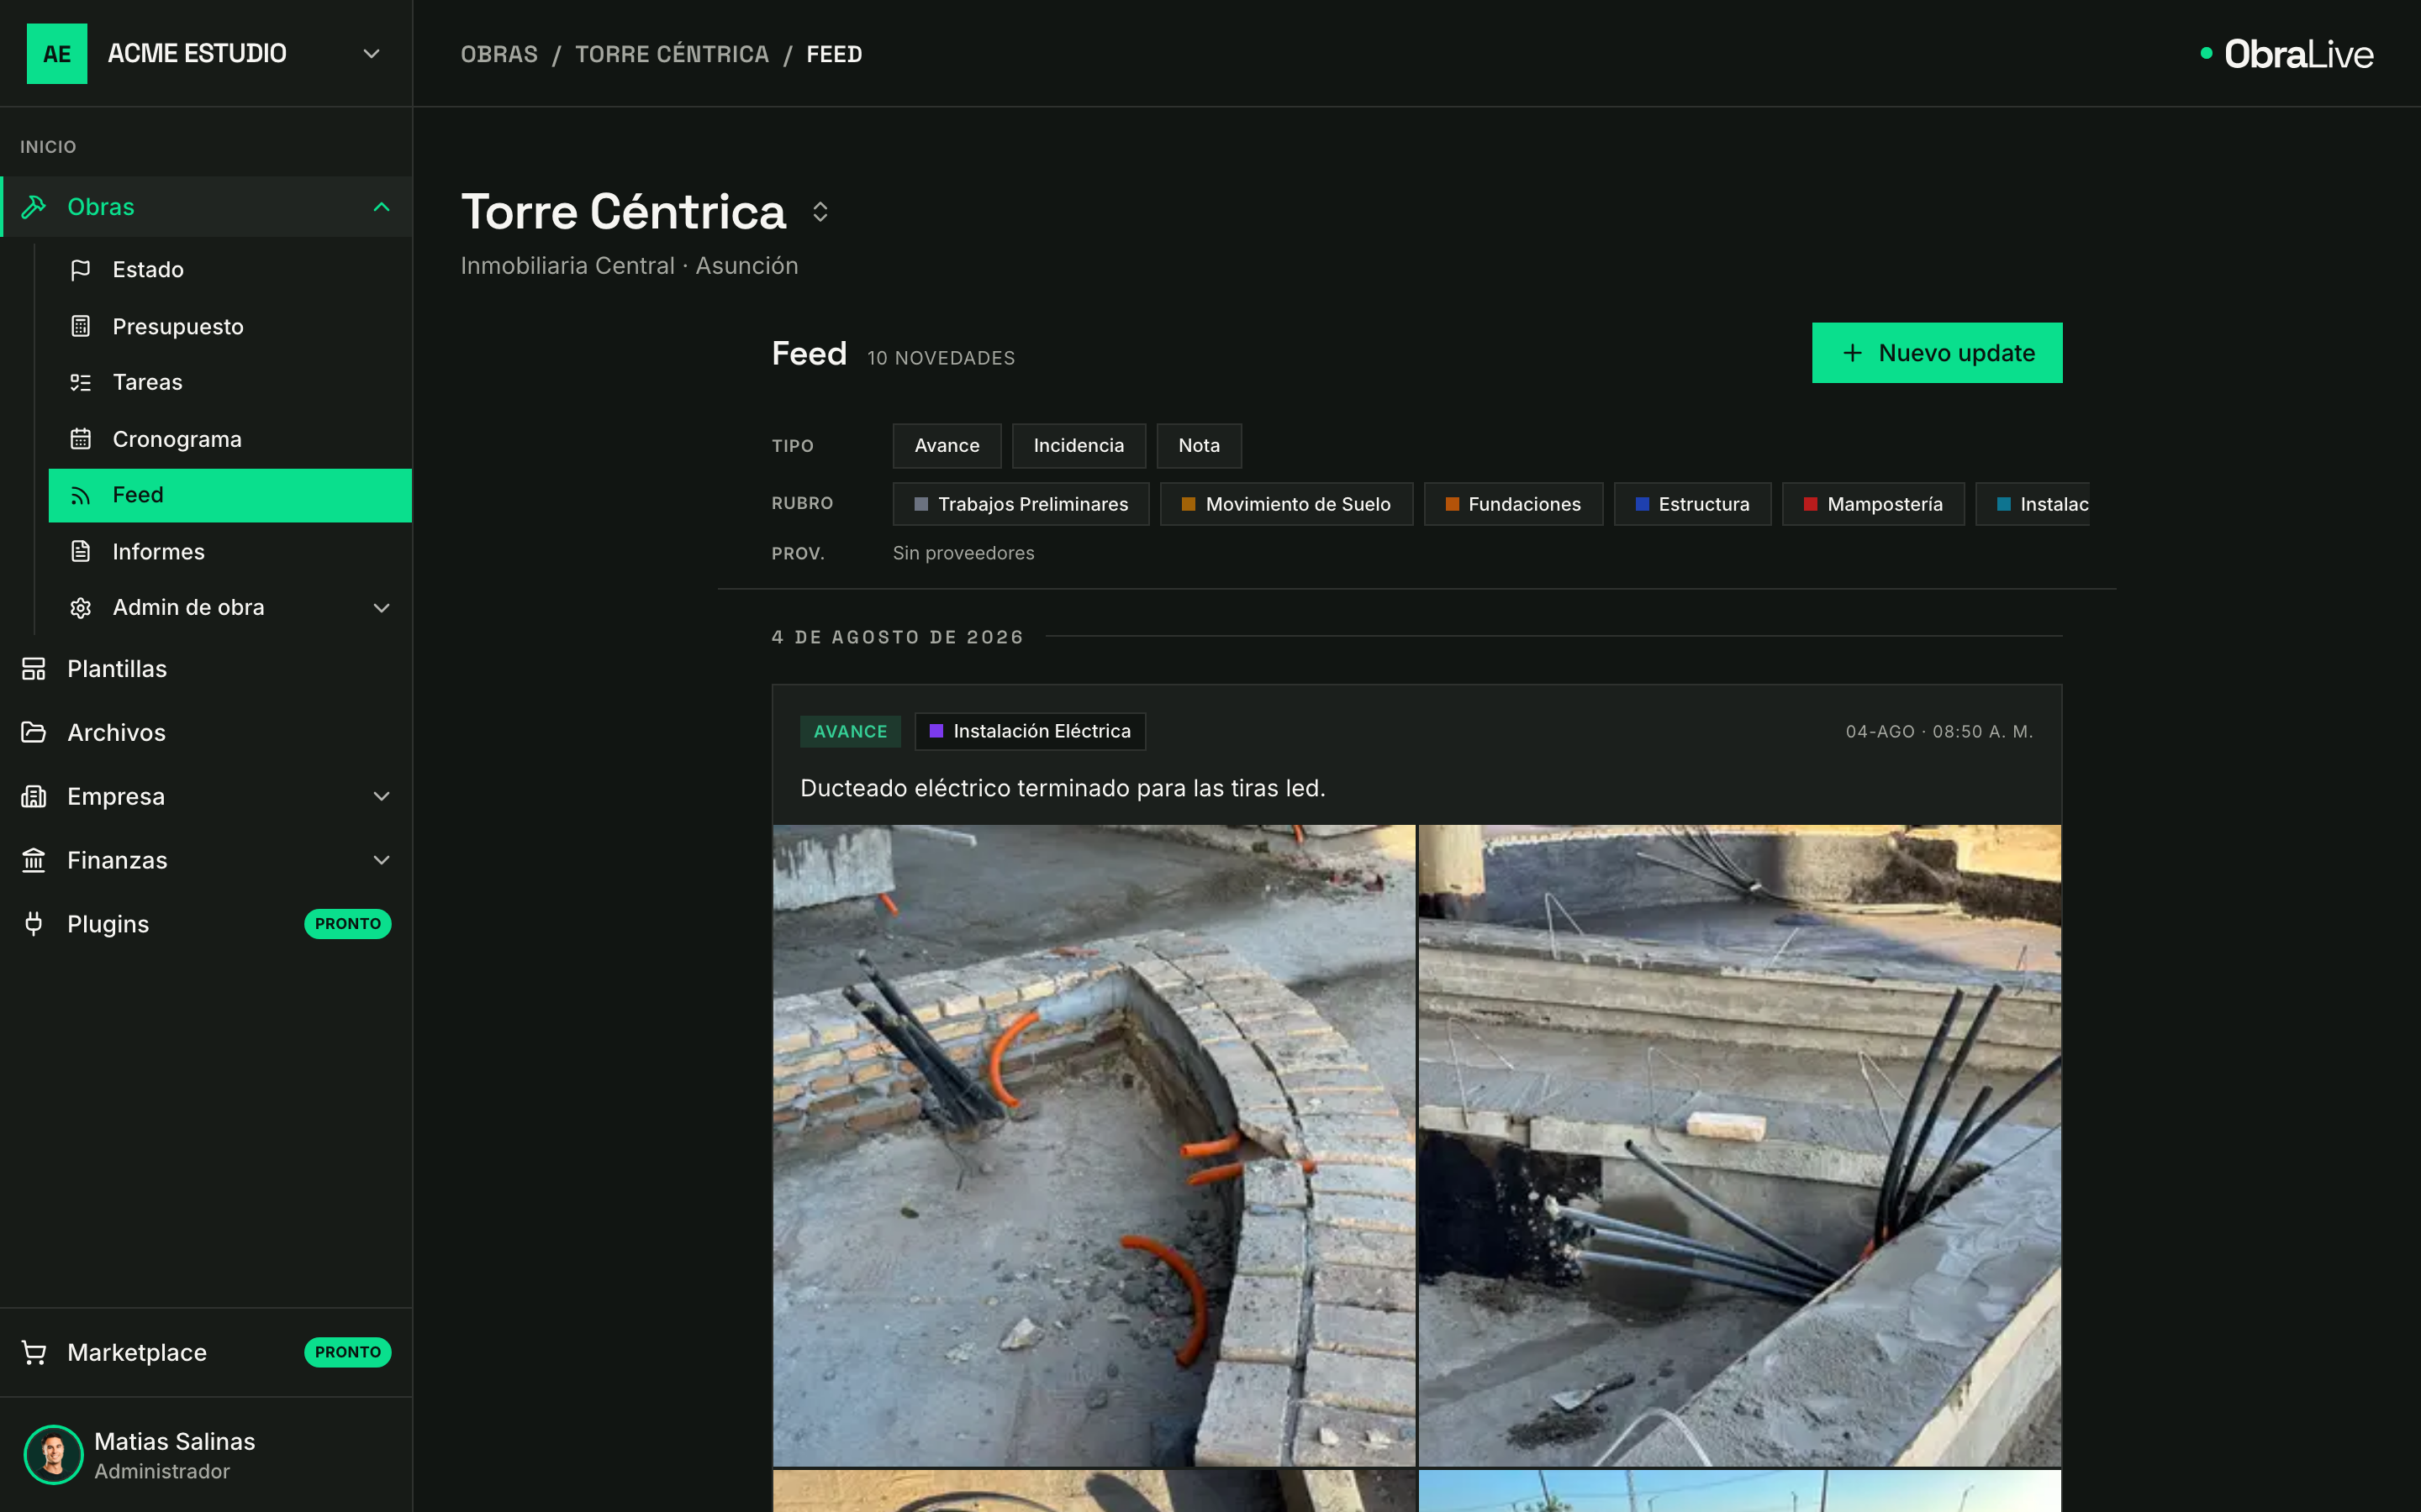This screenshot has width=2421, height=1512.
Task: Toggle the Avance type filter
Action: click(947, 446)
